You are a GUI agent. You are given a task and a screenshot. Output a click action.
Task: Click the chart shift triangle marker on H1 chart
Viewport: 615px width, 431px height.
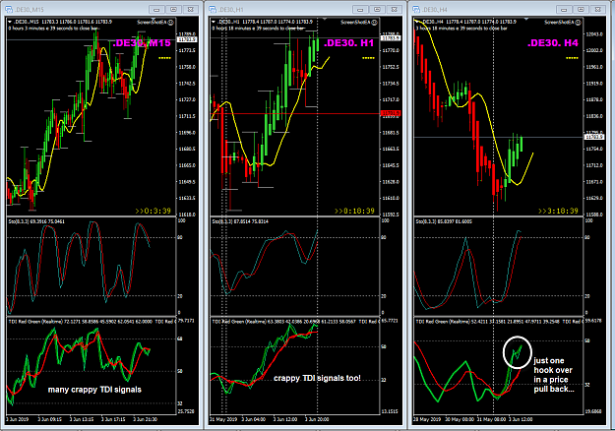pyautogui.click(x=324, y=19)
